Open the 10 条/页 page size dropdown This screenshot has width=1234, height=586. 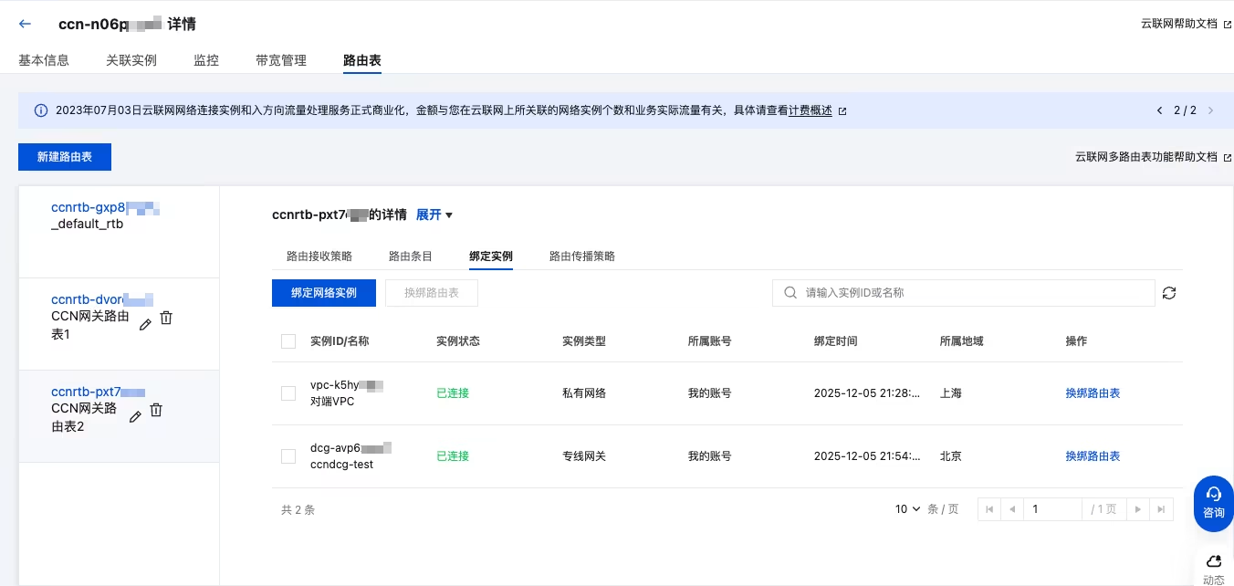point(908,509)
